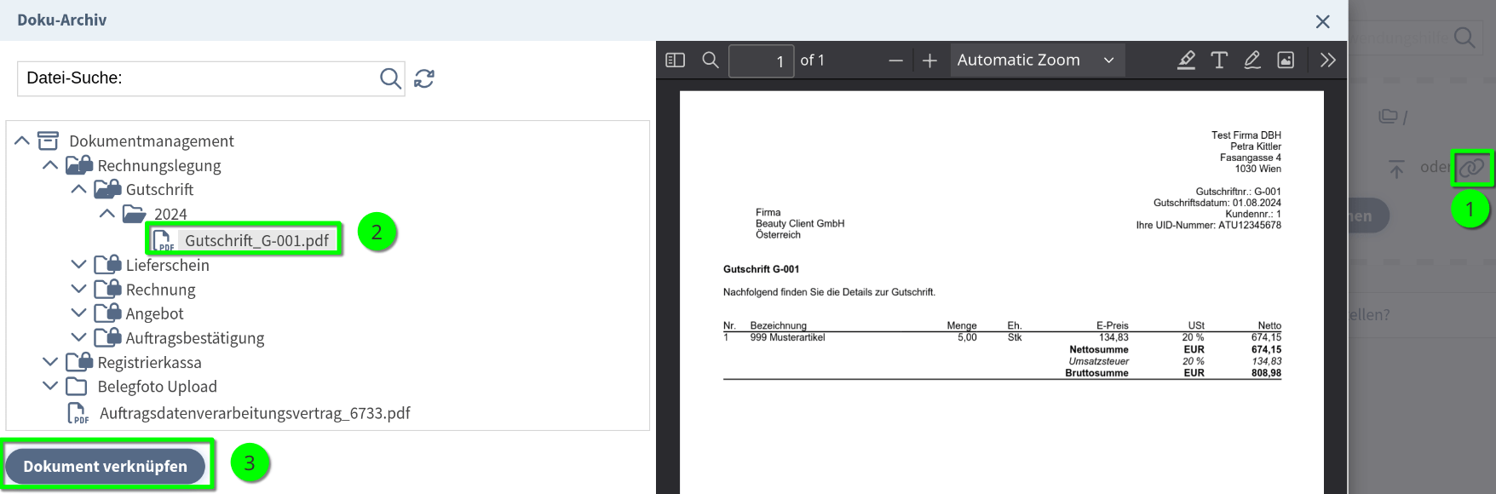The image size is (1496, 494).
Task: Zoom out of the PDF preview
Action: tap(895, 60)
